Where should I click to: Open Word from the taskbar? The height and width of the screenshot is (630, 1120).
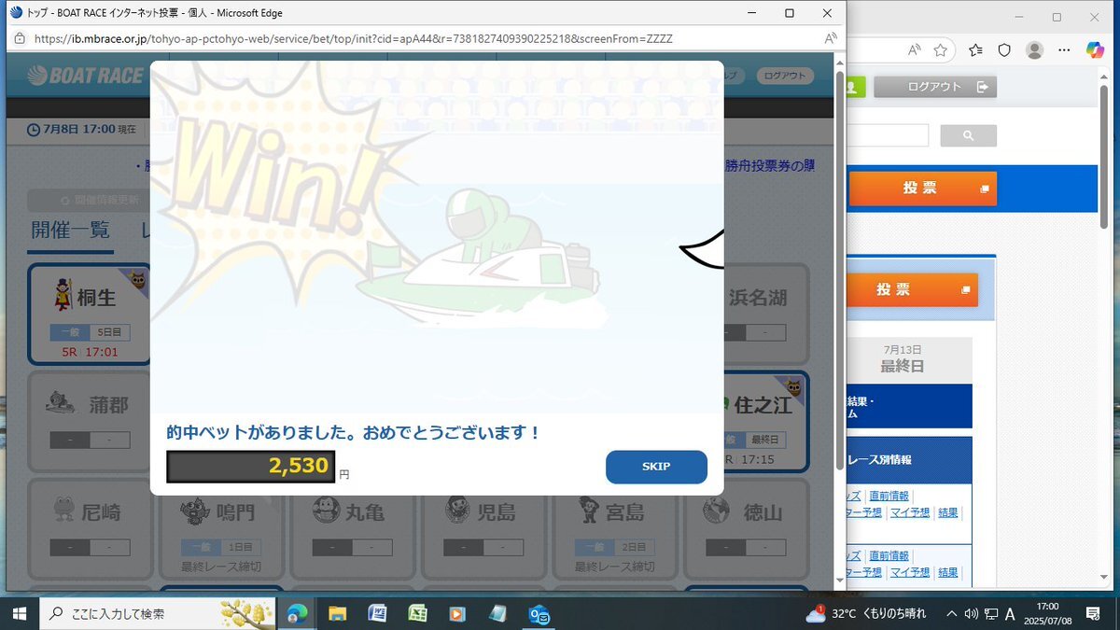[377, 613]
